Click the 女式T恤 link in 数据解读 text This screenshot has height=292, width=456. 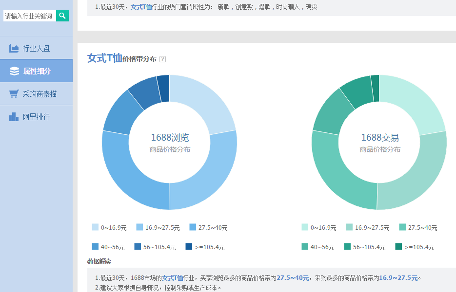[172, 278]
